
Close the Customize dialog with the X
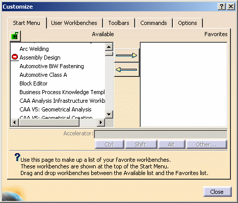231,7
